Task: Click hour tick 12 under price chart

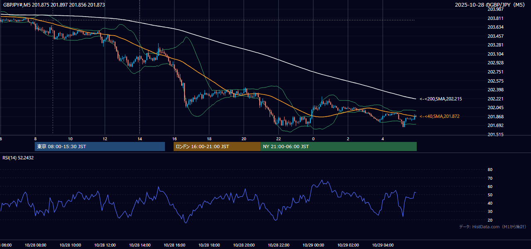Action: pos(105,139)
